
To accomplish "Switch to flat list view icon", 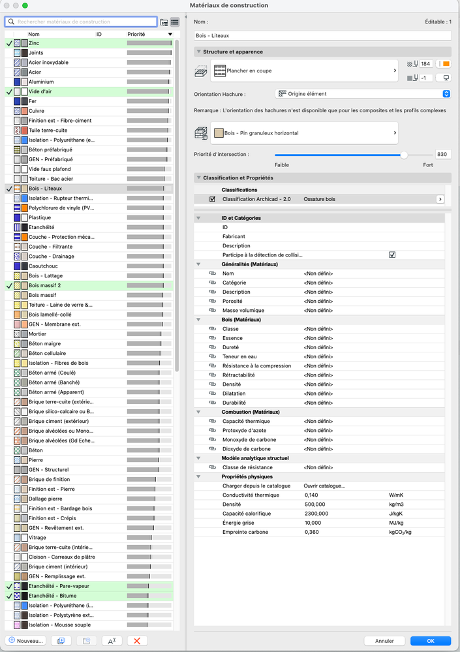I will point(174,22).
